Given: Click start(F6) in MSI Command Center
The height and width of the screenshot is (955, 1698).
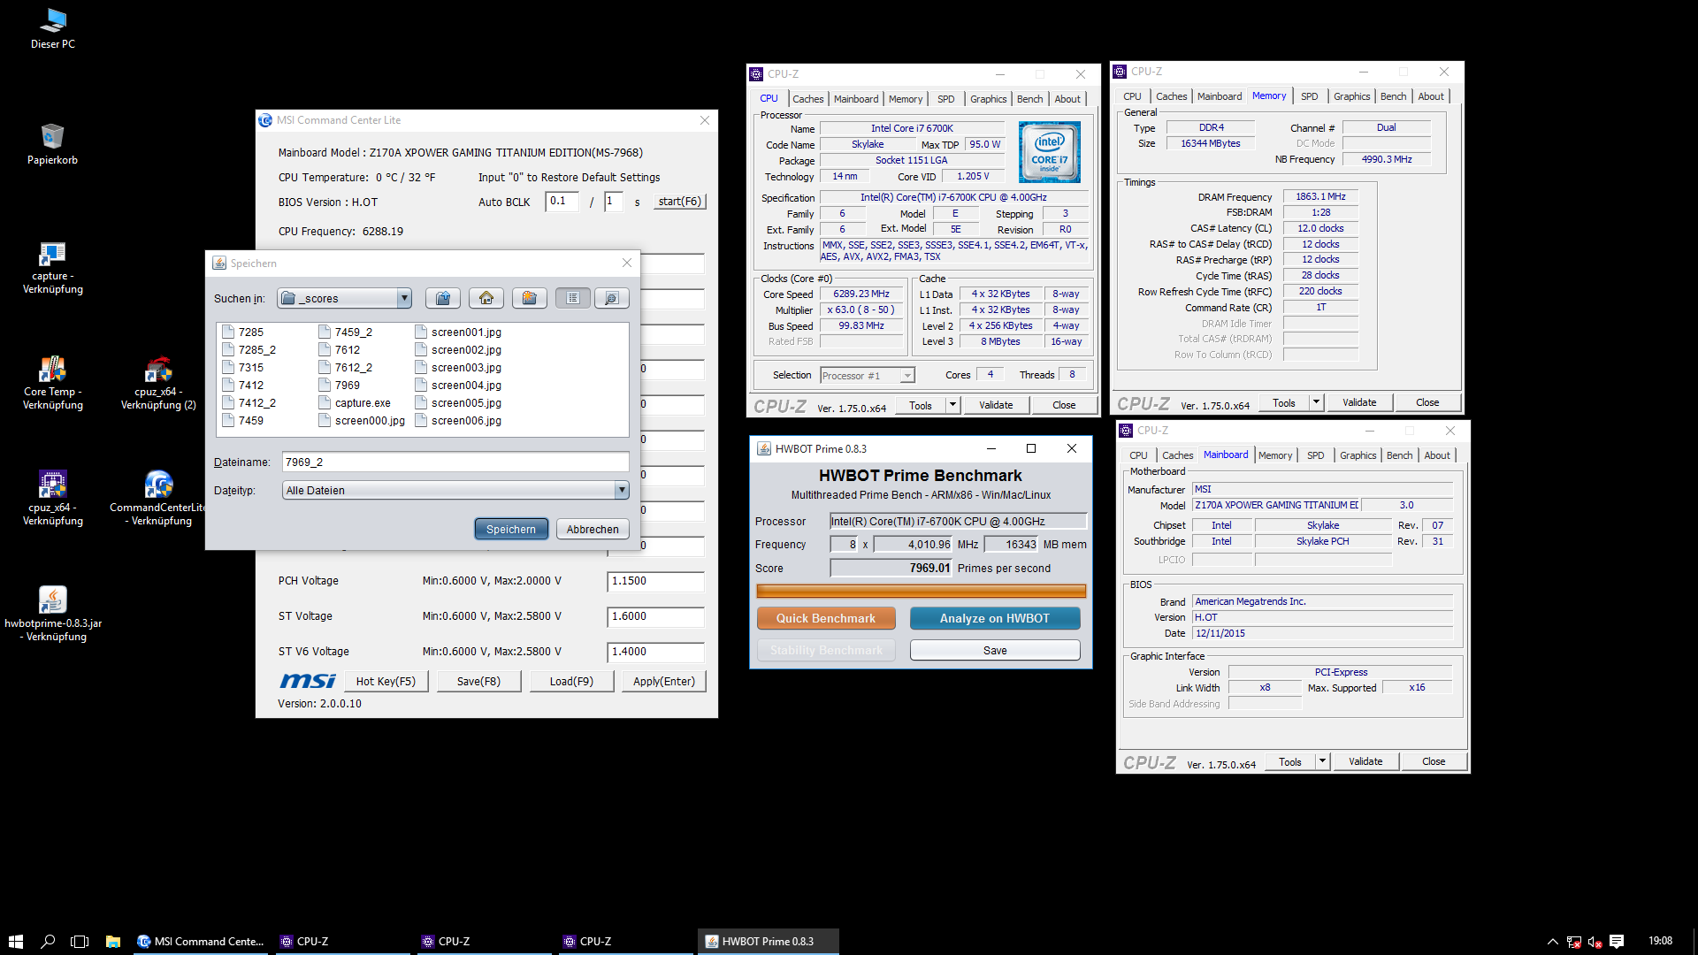Looking at the screenshot, I should tap(679, 202).
